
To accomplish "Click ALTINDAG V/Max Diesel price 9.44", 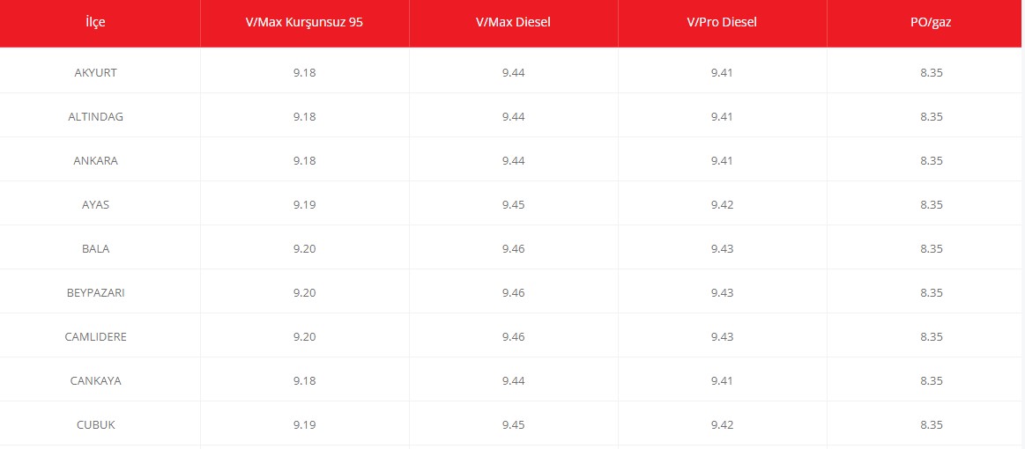I will coord(514,117).
